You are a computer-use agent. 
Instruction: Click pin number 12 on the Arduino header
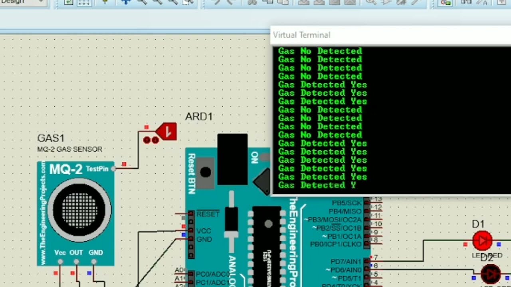tap(377, 207)
